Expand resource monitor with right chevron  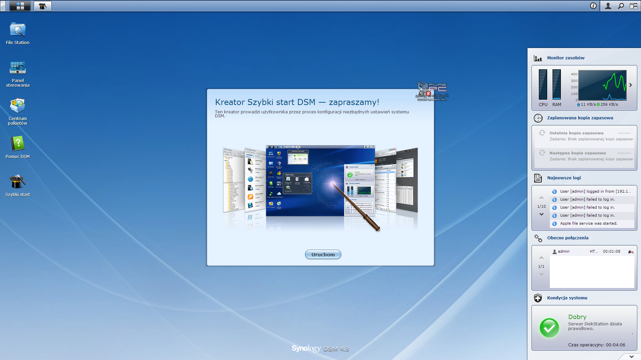tap(631, 85)
